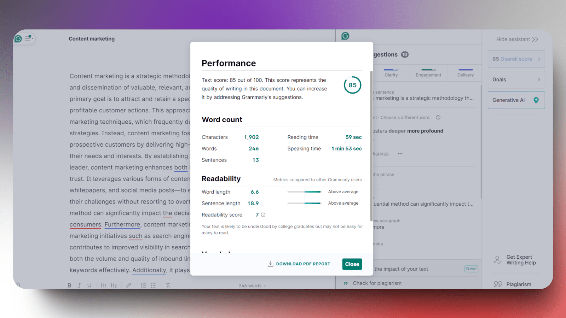
Task: Select the Engagement tab
Action: (x=428, y=73)
